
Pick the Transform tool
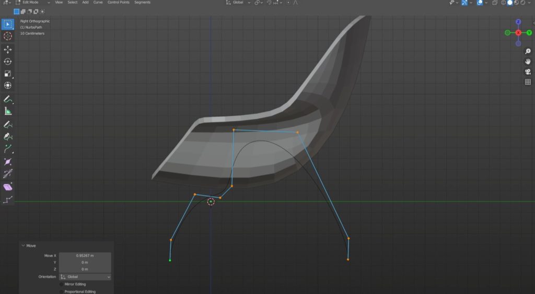tap(8, 86)
